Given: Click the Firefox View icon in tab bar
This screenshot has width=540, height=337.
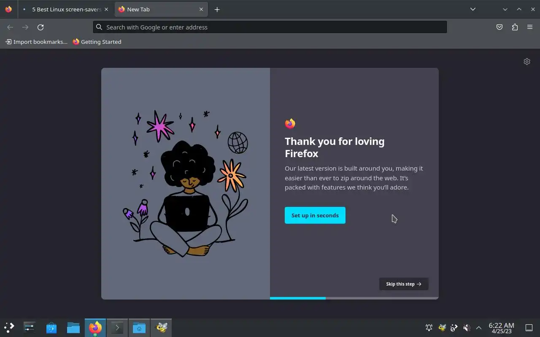Looking at the screenshot, I should point(8,9).
